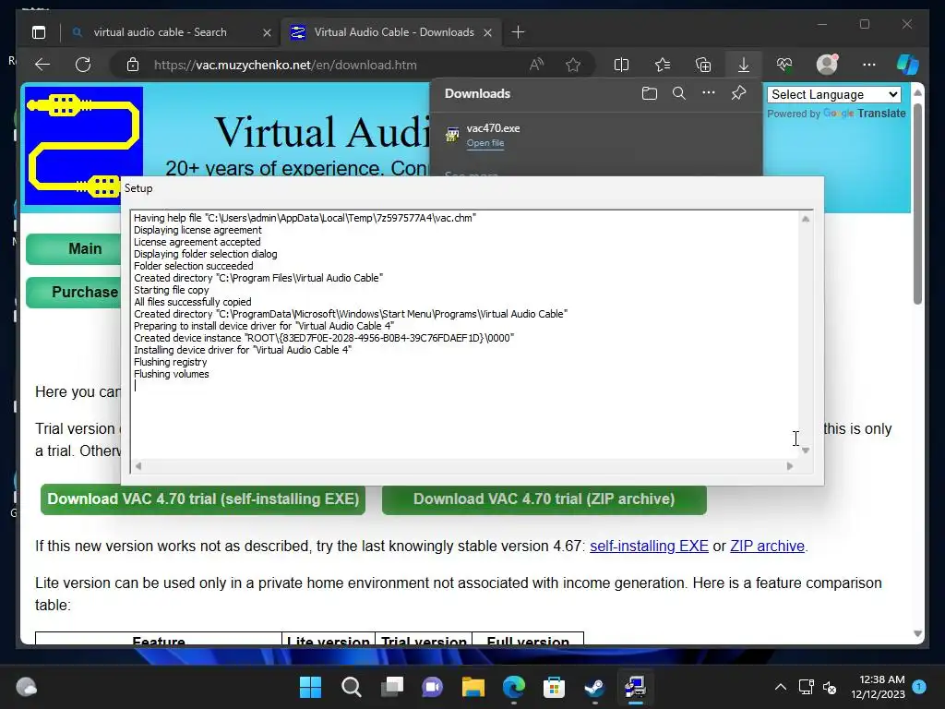
Task: Open Read aloud from address bar
Action: pos(536,65)
